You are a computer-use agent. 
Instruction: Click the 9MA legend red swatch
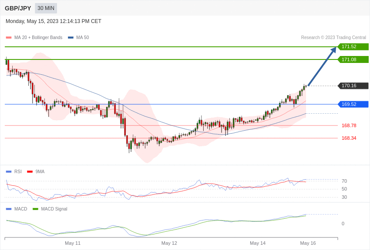point(30,172)
